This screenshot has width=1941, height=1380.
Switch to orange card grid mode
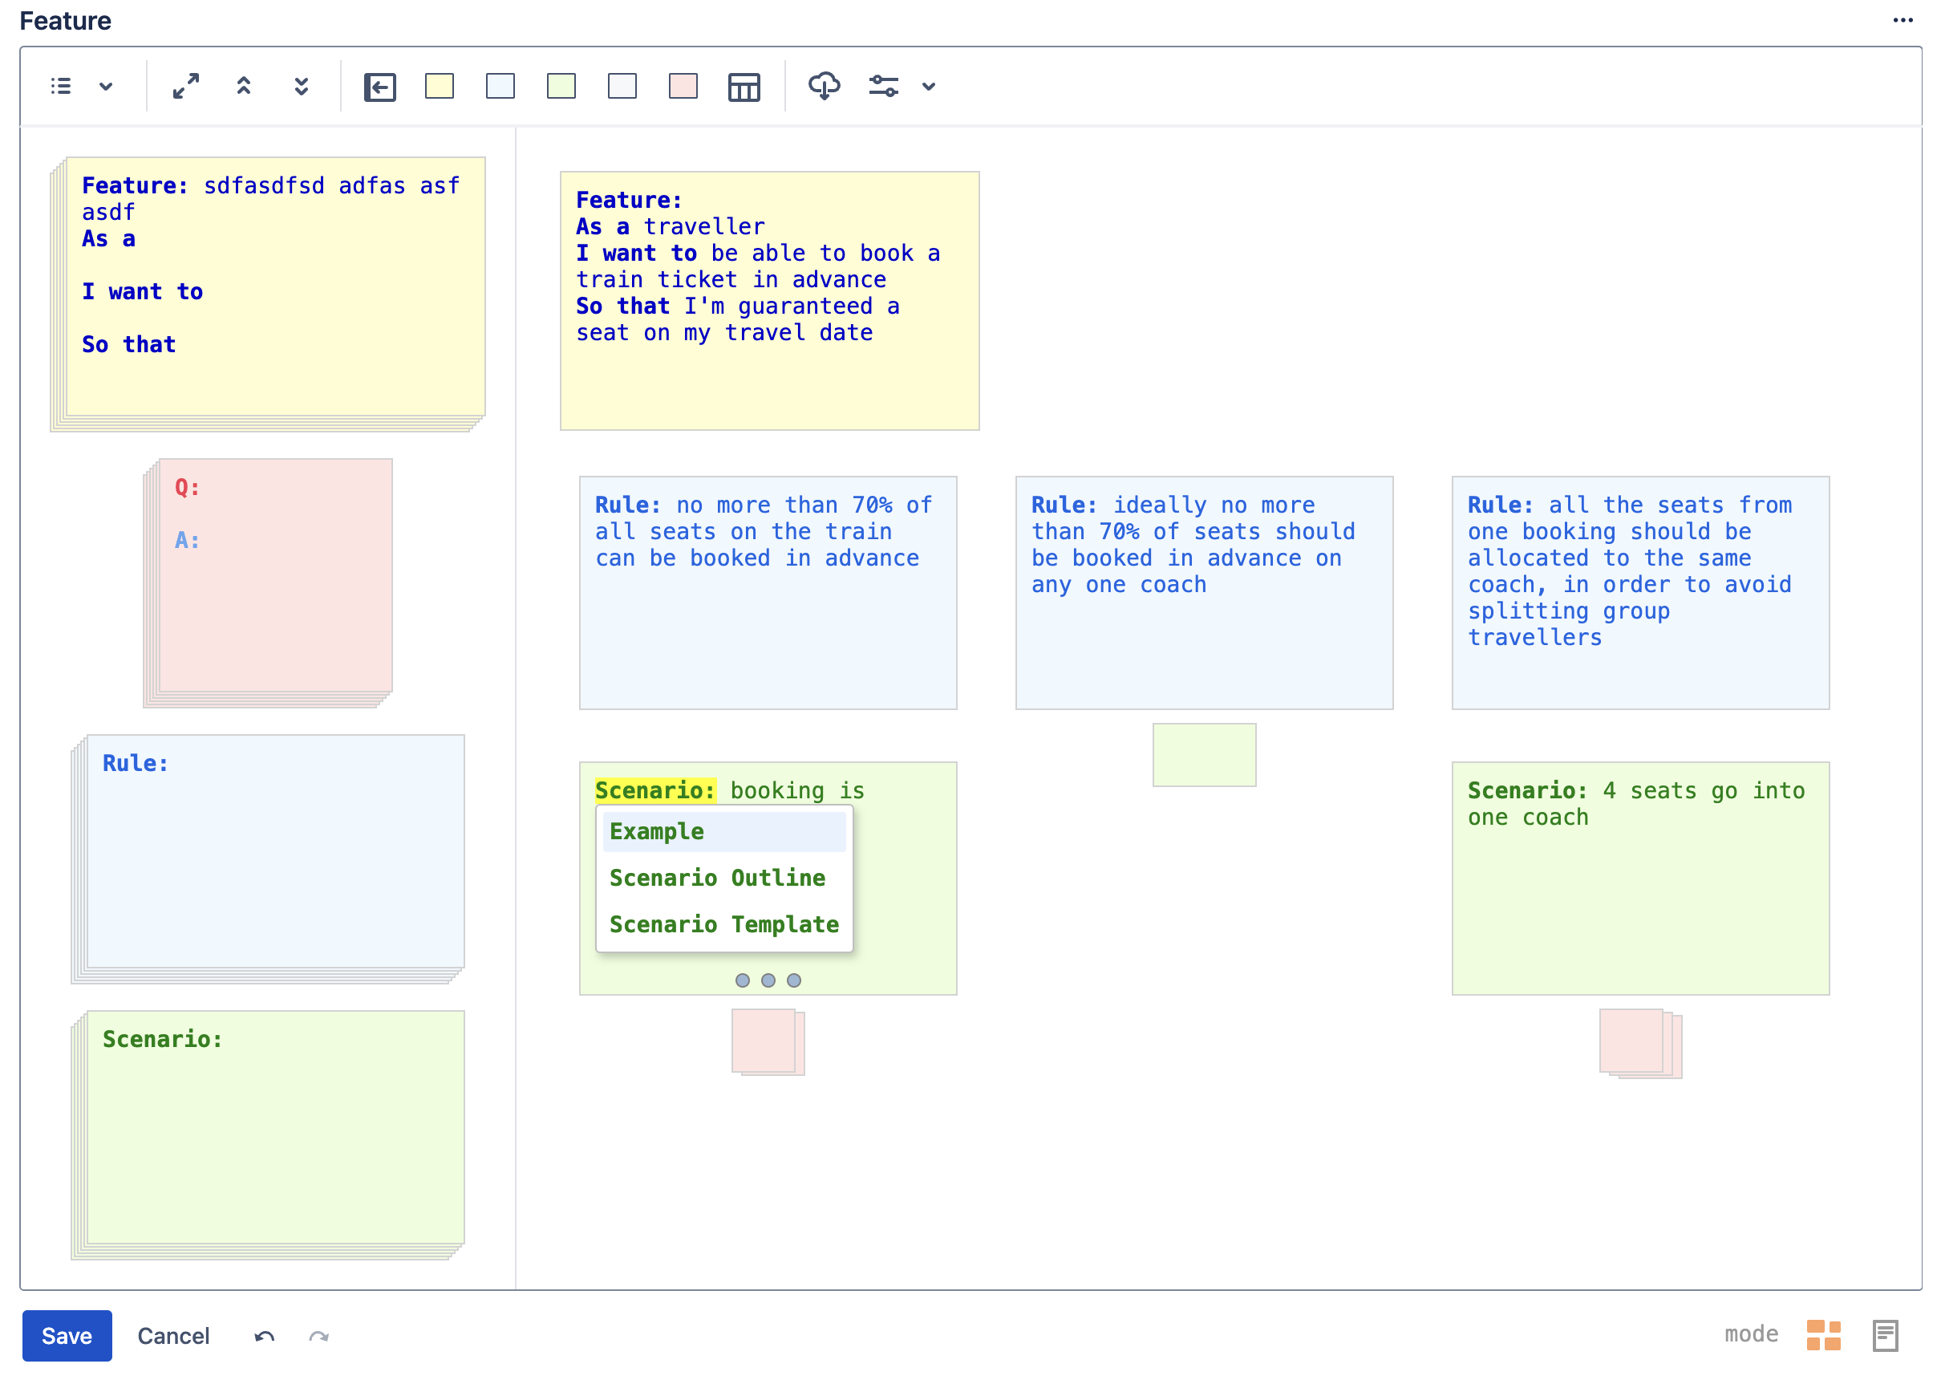click(x=1823, y=1335)
